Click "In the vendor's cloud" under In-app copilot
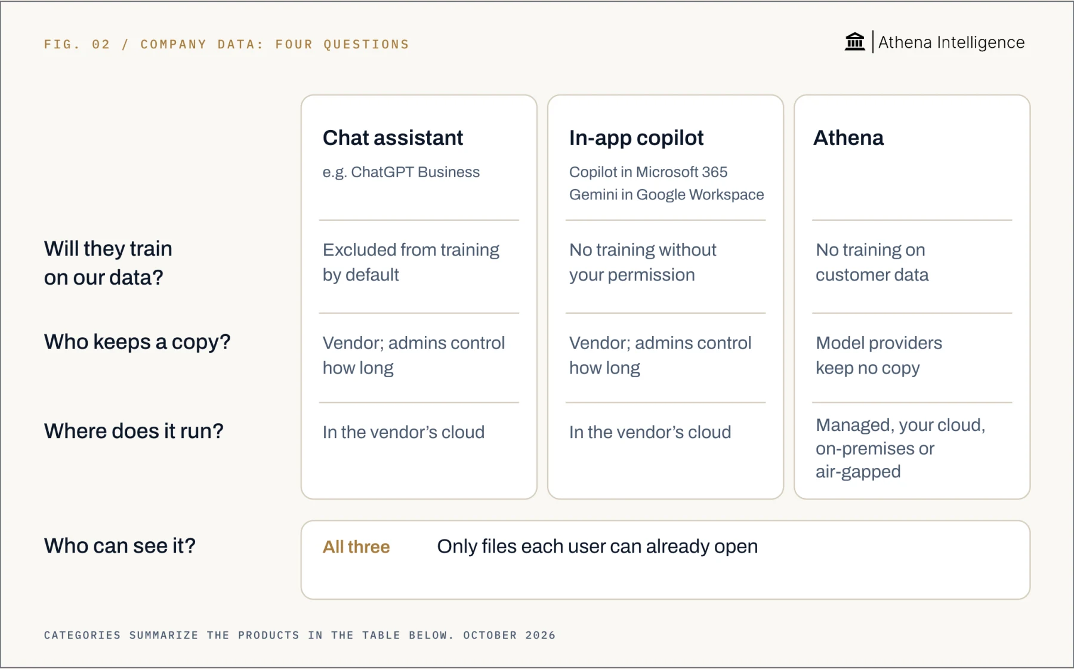 650,432
